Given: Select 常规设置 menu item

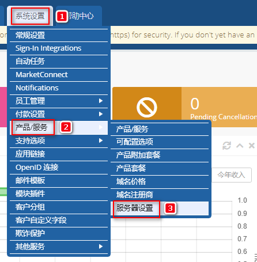Looking at the screenshot, I should pyautogui.click(x=59, y=35).
